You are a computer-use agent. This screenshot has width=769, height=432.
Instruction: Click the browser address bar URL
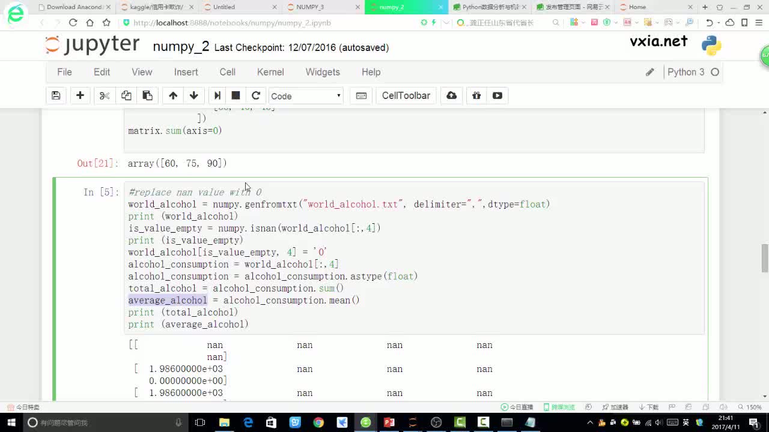[232, 23]
